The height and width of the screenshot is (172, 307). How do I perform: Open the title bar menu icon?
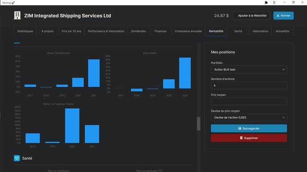[x=274, y=3]
